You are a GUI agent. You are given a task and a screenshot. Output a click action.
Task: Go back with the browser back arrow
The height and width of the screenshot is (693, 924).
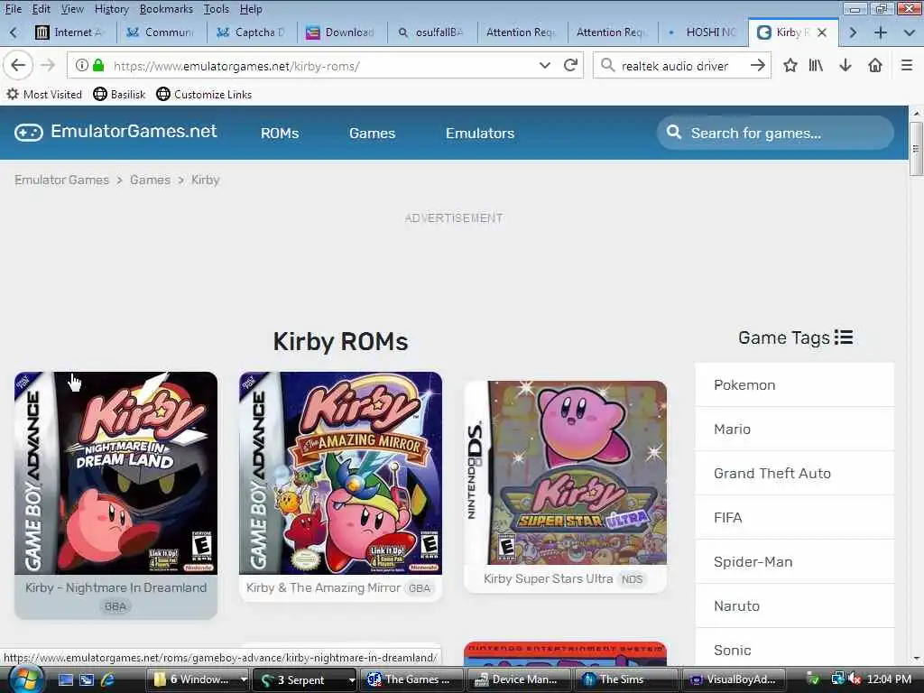(18, 65)
